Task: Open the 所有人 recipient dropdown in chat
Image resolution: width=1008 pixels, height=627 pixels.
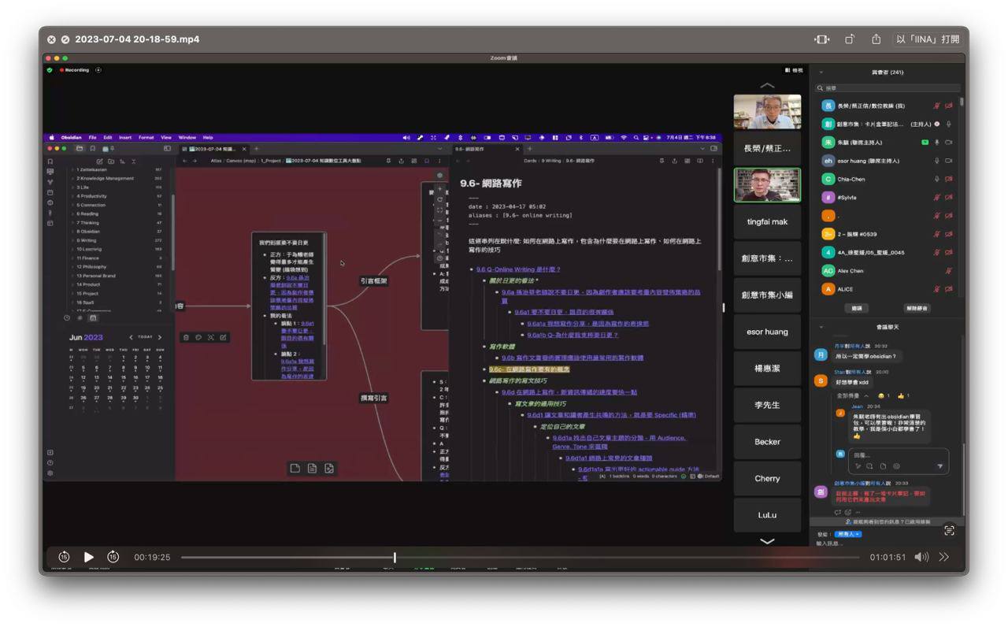Action: click(848, 534)
